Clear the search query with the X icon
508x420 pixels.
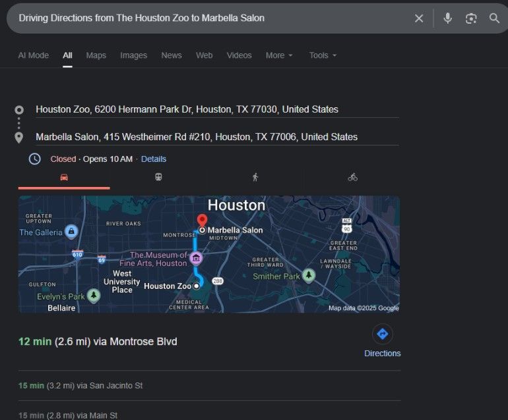(x=419, y=18)
